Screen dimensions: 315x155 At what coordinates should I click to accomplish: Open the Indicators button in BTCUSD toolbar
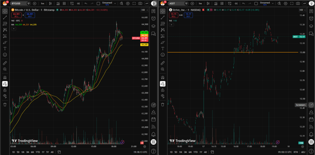tap(58, 4)
